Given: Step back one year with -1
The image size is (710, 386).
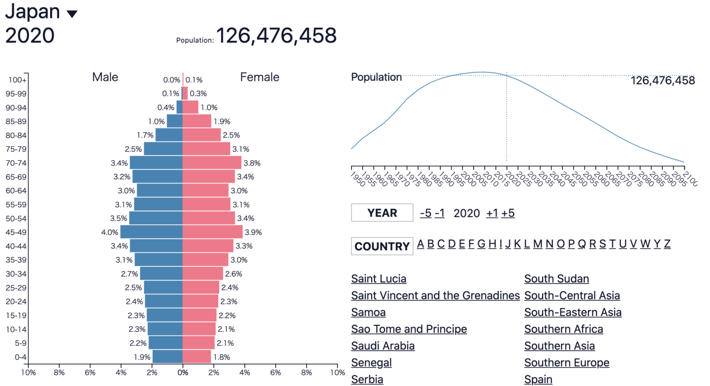Looking at the screenshot, I should pyautogui.click(x=440, y=213).
